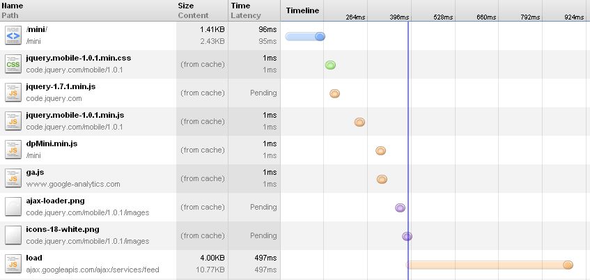Click the CSS icon for jquery.mobile-1.0.1.min.css
The width and height of the screenshot is (590, 280).
[13, 64]
